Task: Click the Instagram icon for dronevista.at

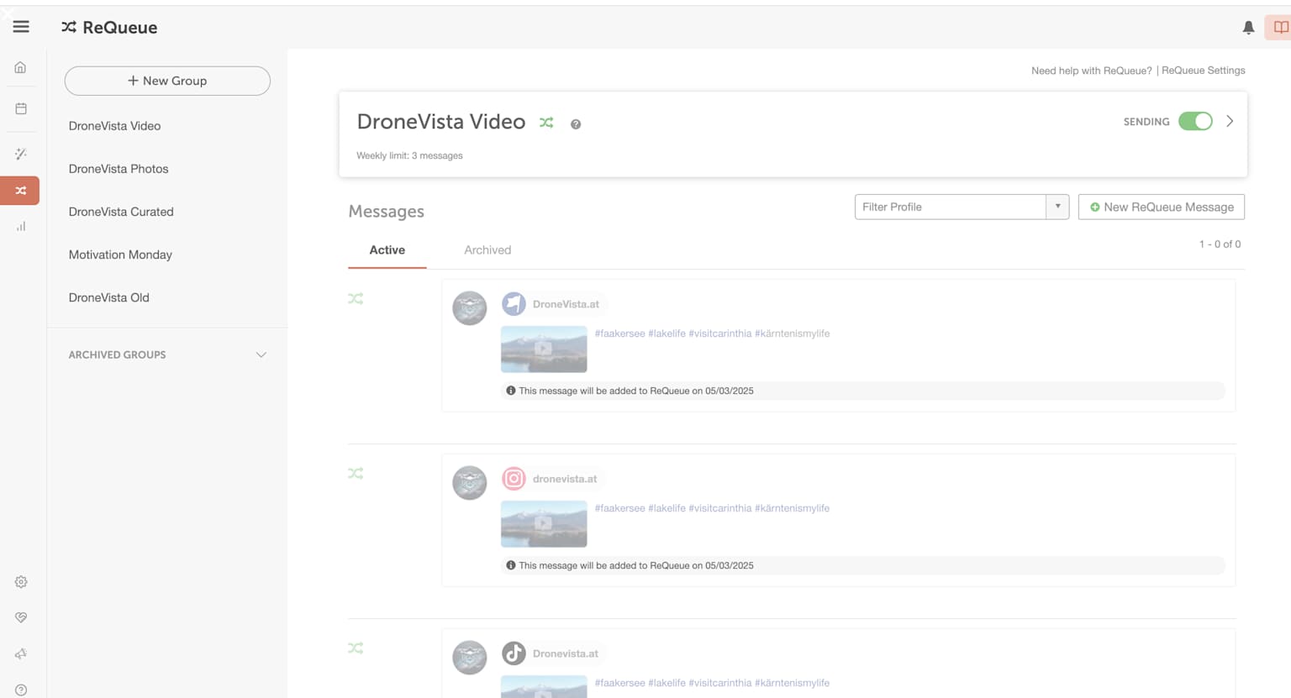Action: point(514,479)
